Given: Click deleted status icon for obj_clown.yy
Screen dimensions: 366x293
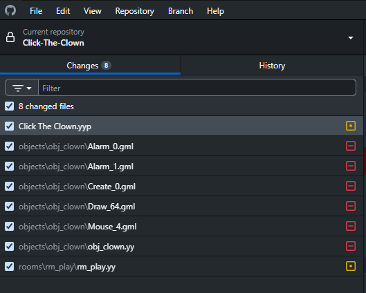Looking at the screenshot, I should click(x=351, y=246).
